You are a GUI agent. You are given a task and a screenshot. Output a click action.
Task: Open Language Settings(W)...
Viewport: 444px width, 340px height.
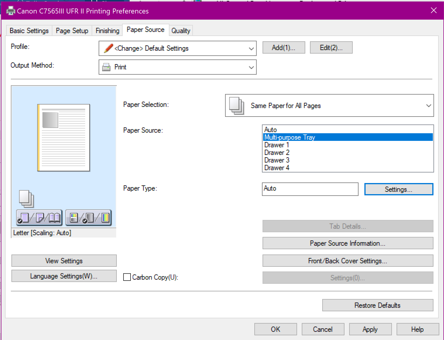click(x=64, y=276)
